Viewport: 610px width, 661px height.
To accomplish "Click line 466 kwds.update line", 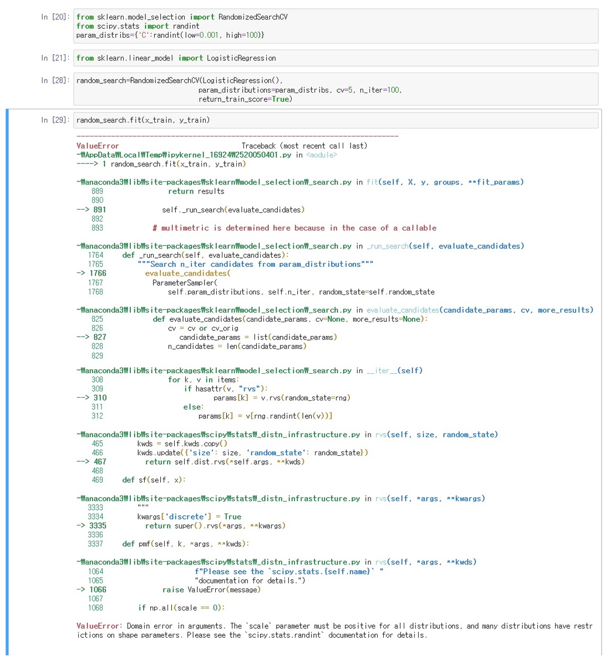I will 252,452.
